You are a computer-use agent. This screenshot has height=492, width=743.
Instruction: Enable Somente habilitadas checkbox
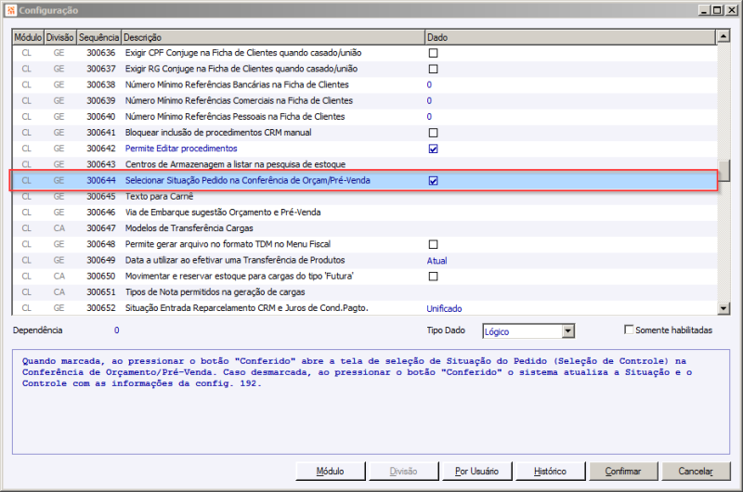click(x=629, y=330)
